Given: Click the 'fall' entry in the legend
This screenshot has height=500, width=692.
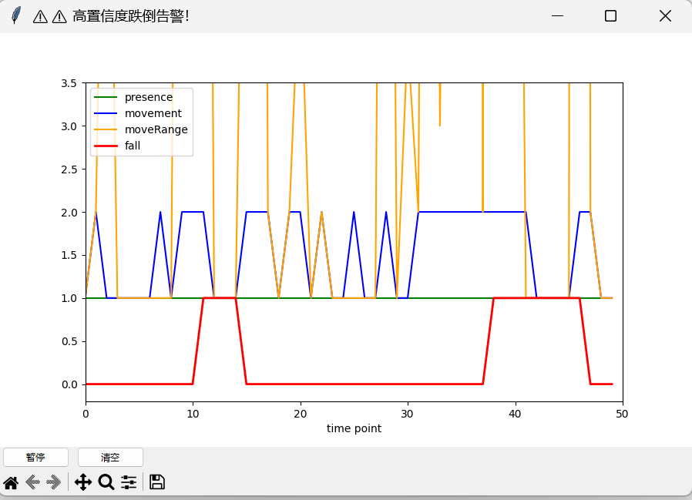Looking at the screenshot, I should point(133,146).
